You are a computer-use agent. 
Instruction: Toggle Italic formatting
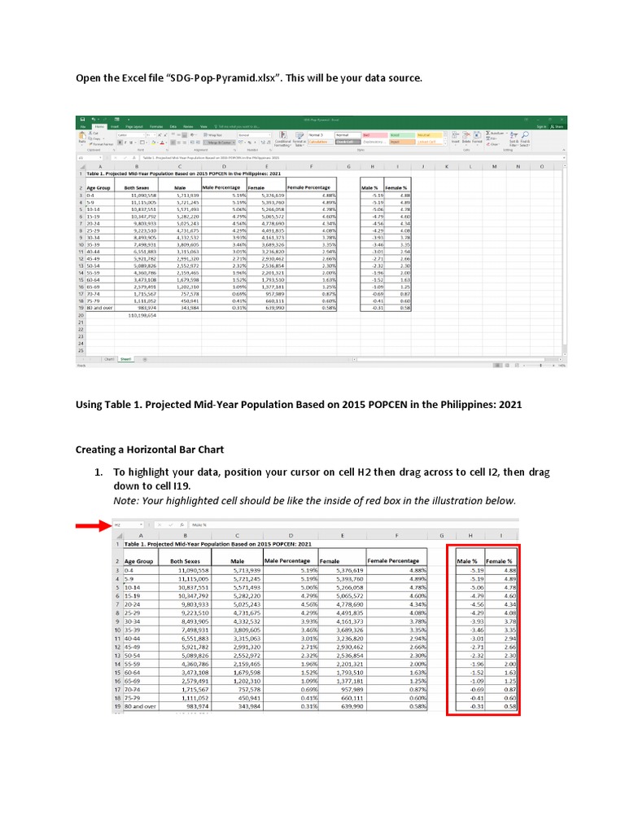pyautogui.click(x=125, y=143)
